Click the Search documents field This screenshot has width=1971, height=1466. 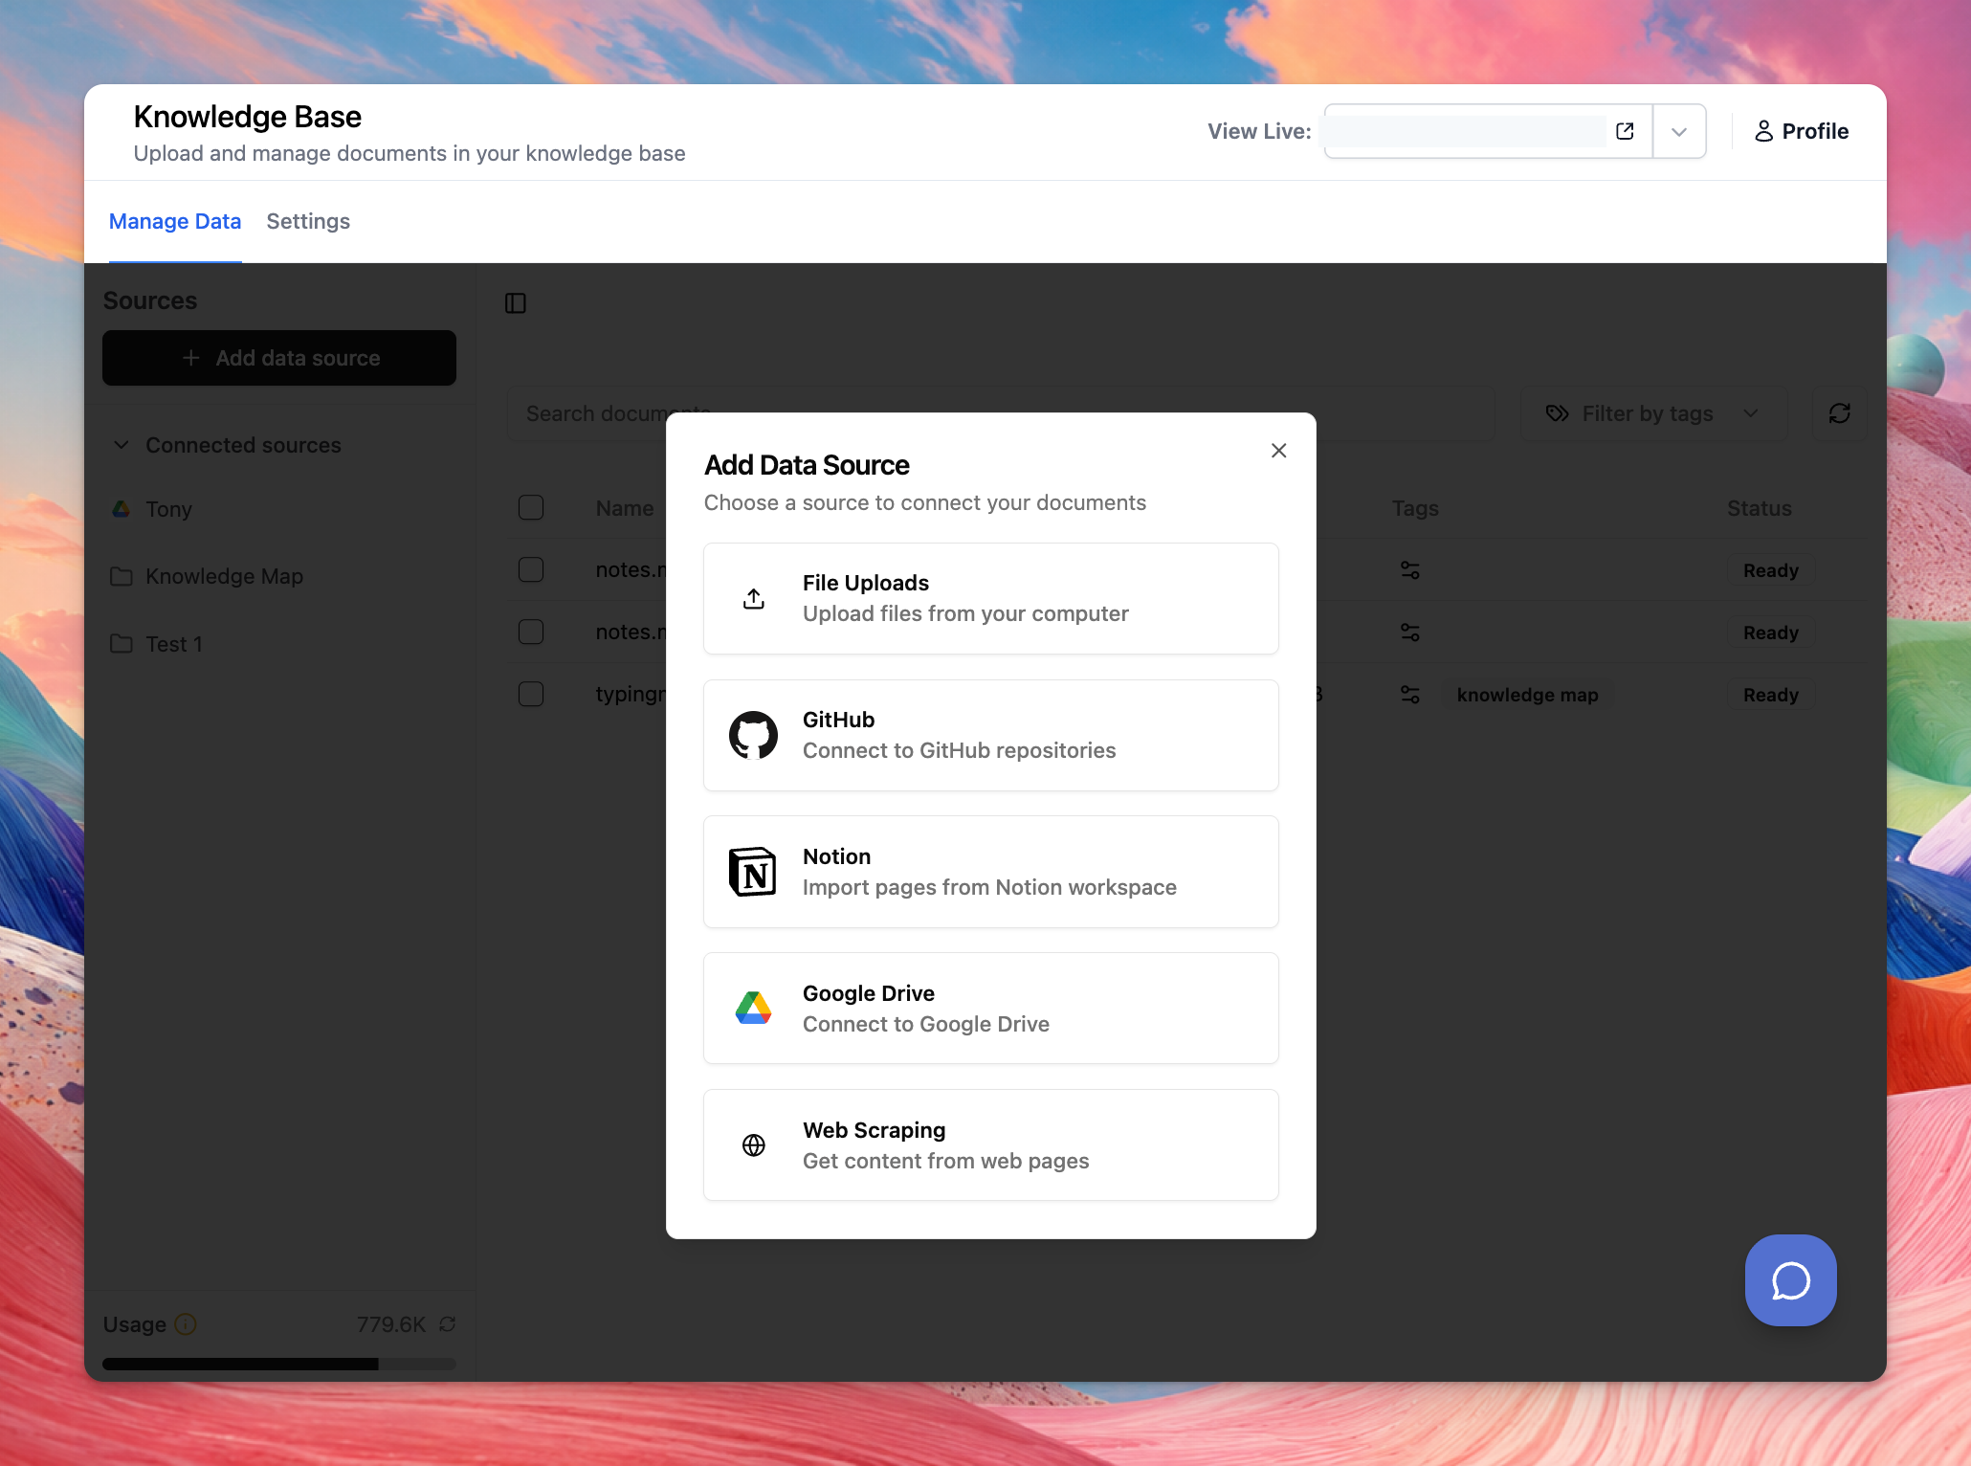(1001, 413)
